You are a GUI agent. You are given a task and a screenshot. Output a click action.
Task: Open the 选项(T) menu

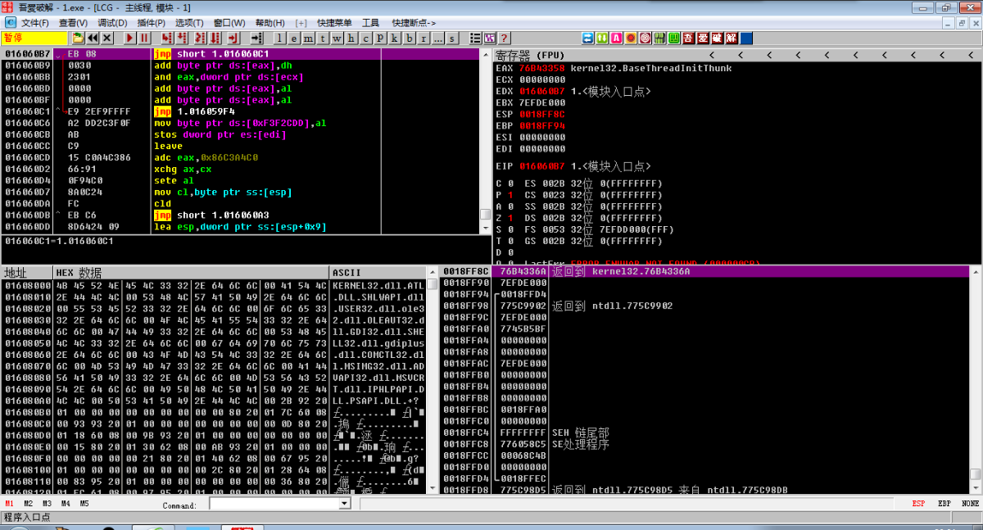click(190, 22)
